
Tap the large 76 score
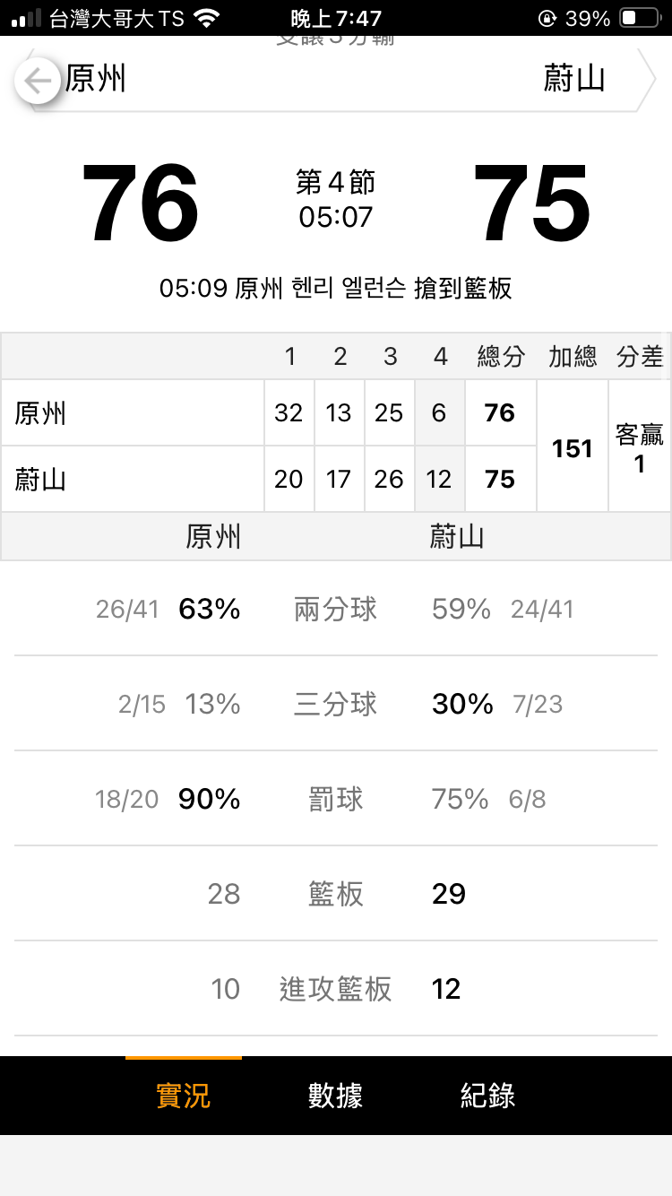coord(140,204)
